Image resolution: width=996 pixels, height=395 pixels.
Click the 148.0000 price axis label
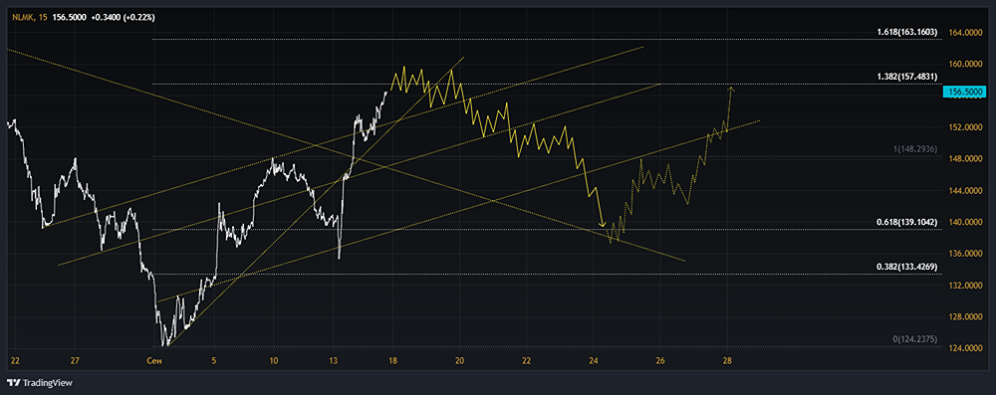tap(965, 159)
